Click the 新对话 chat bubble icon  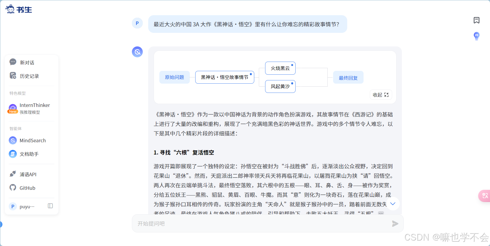click(13, 62)
